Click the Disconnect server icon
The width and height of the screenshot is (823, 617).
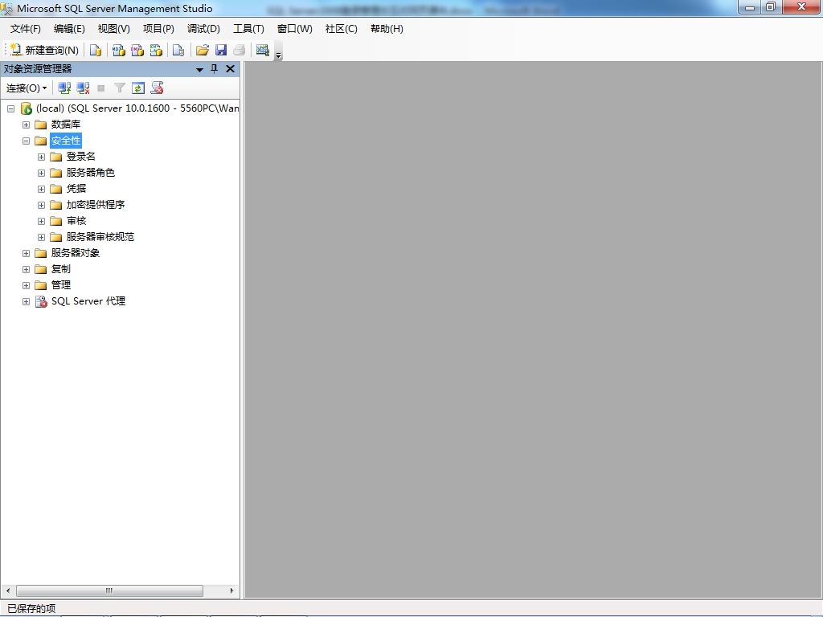(x=83, y=88)
